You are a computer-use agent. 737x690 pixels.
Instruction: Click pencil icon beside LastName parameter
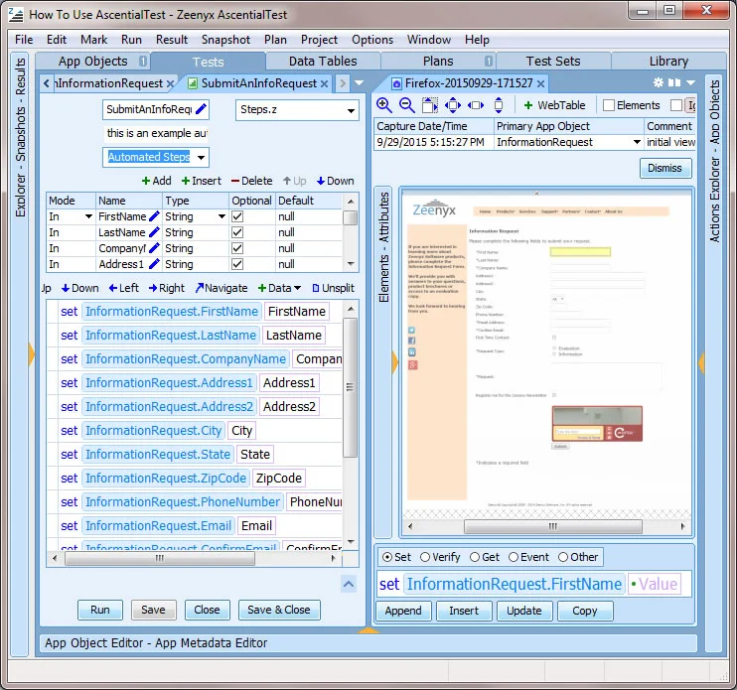point(154,232)
